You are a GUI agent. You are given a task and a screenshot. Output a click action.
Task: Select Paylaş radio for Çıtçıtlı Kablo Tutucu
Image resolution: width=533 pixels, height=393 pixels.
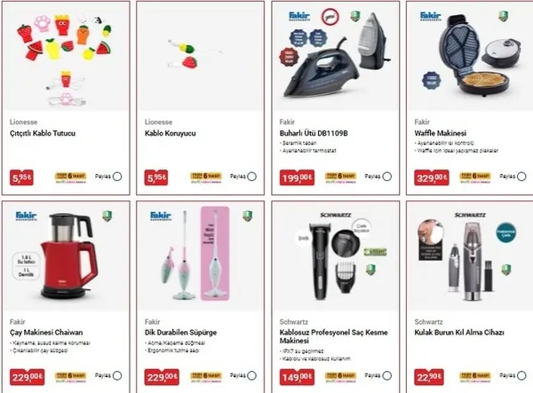pos(117,177)
